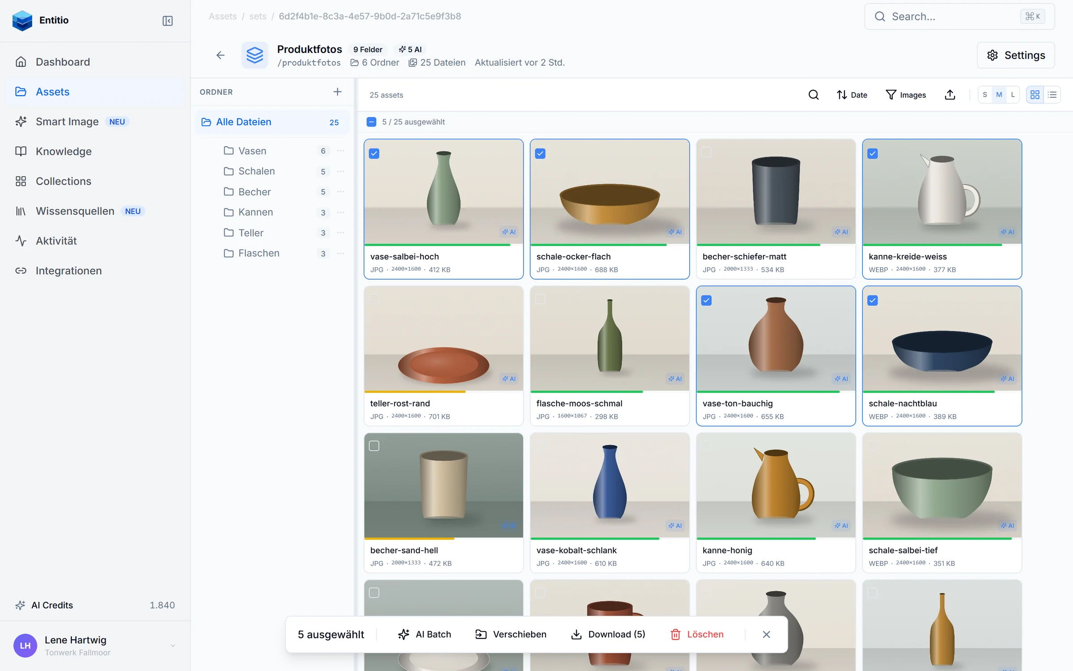Image resolution: width=1073 pixels, height=671 pixels.
Task: Select the becher-sand-hell checkbox
Action: click(x=374, y=446)
